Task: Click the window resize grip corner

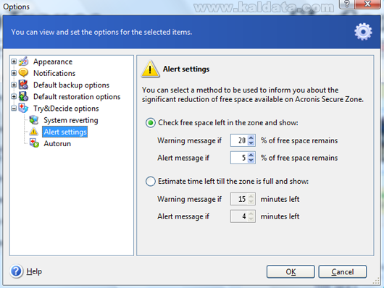Action: coord(377,281)
